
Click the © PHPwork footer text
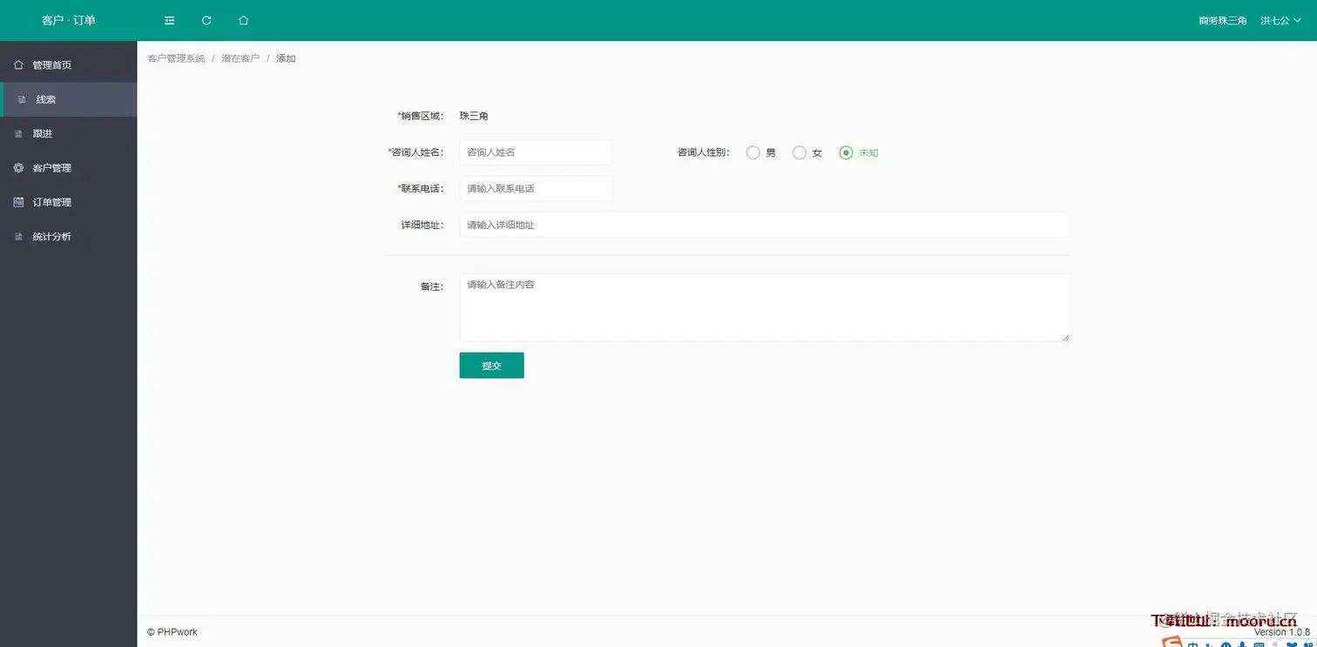(172, 632)
